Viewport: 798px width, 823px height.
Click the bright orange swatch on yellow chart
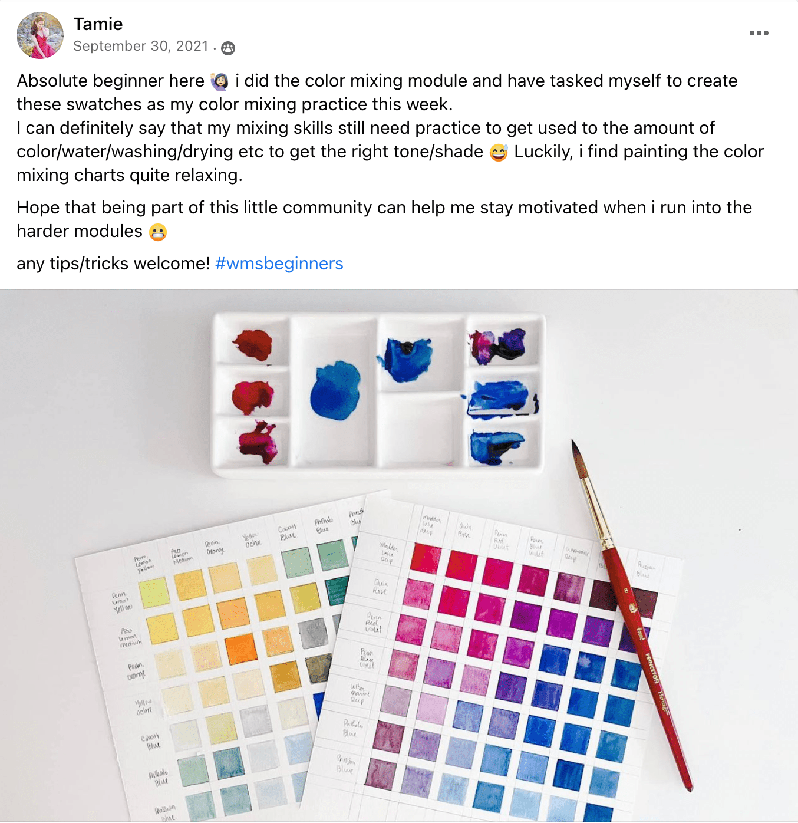coord(241,648)
